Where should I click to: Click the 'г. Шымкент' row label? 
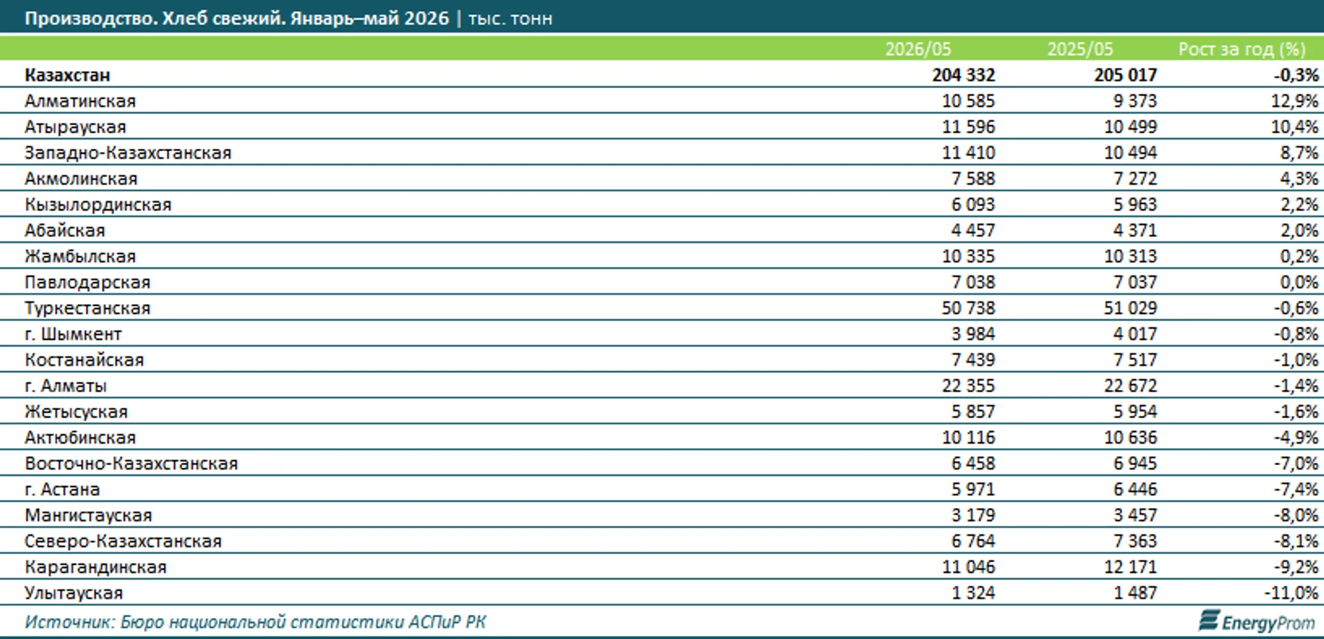point(74,334)
